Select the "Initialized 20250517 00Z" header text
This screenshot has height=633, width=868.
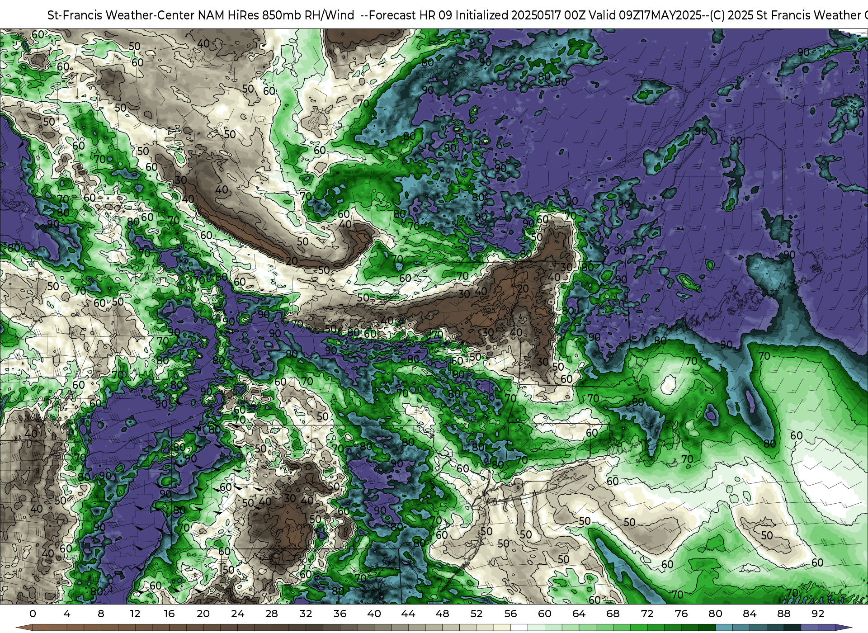(x=520, y=15)
